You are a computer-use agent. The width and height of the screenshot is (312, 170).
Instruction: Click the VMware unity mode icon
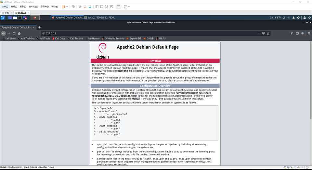111,7
